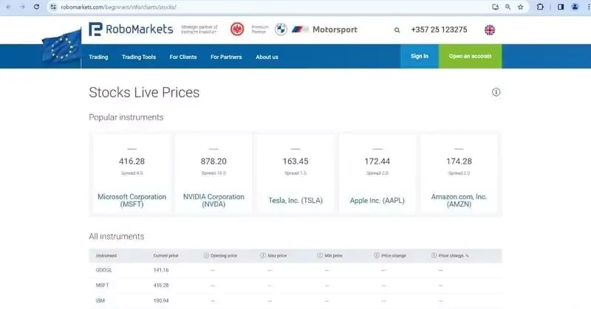Click the info icon beside Stocks Live Prices
This screenshot has width=591, height=309.
pos(496,92)
